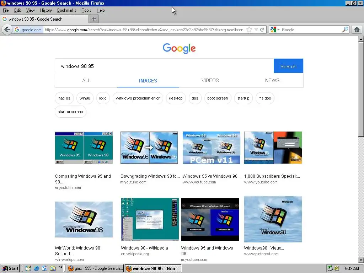Switch to the ALL results tab
This screenshot has height=273, width=364.
86,80
